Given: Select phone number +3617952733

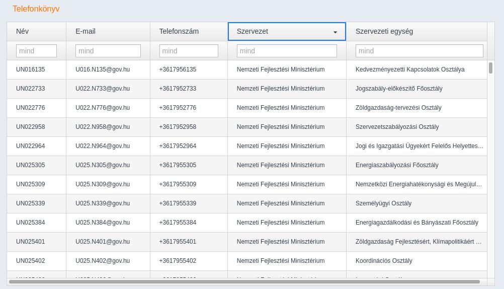Looking at the screenshot, I should pos(178,89).
